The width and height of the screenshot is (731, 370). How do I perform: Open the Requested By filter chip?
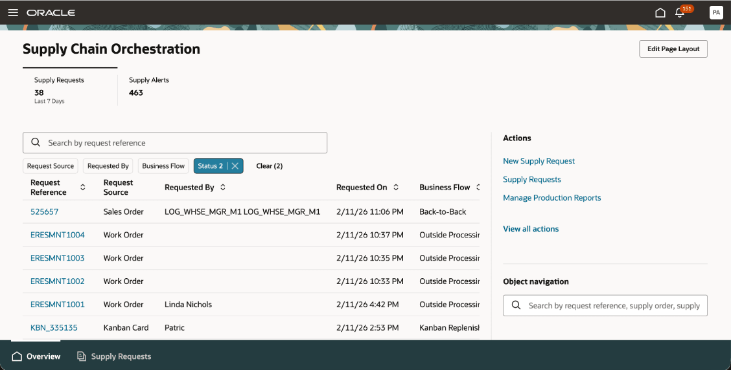[x=108, y=166]
